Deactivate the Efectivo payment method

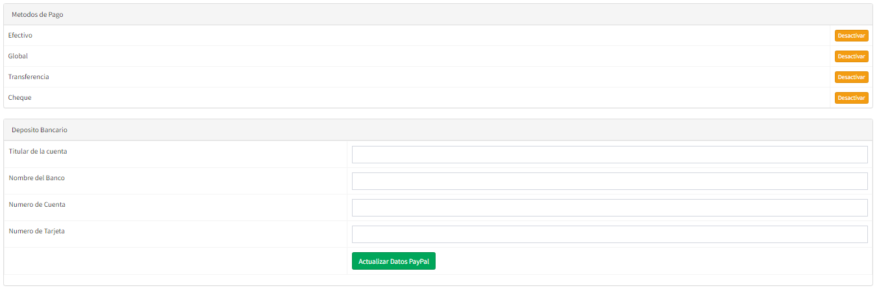(x=851, y=36)
